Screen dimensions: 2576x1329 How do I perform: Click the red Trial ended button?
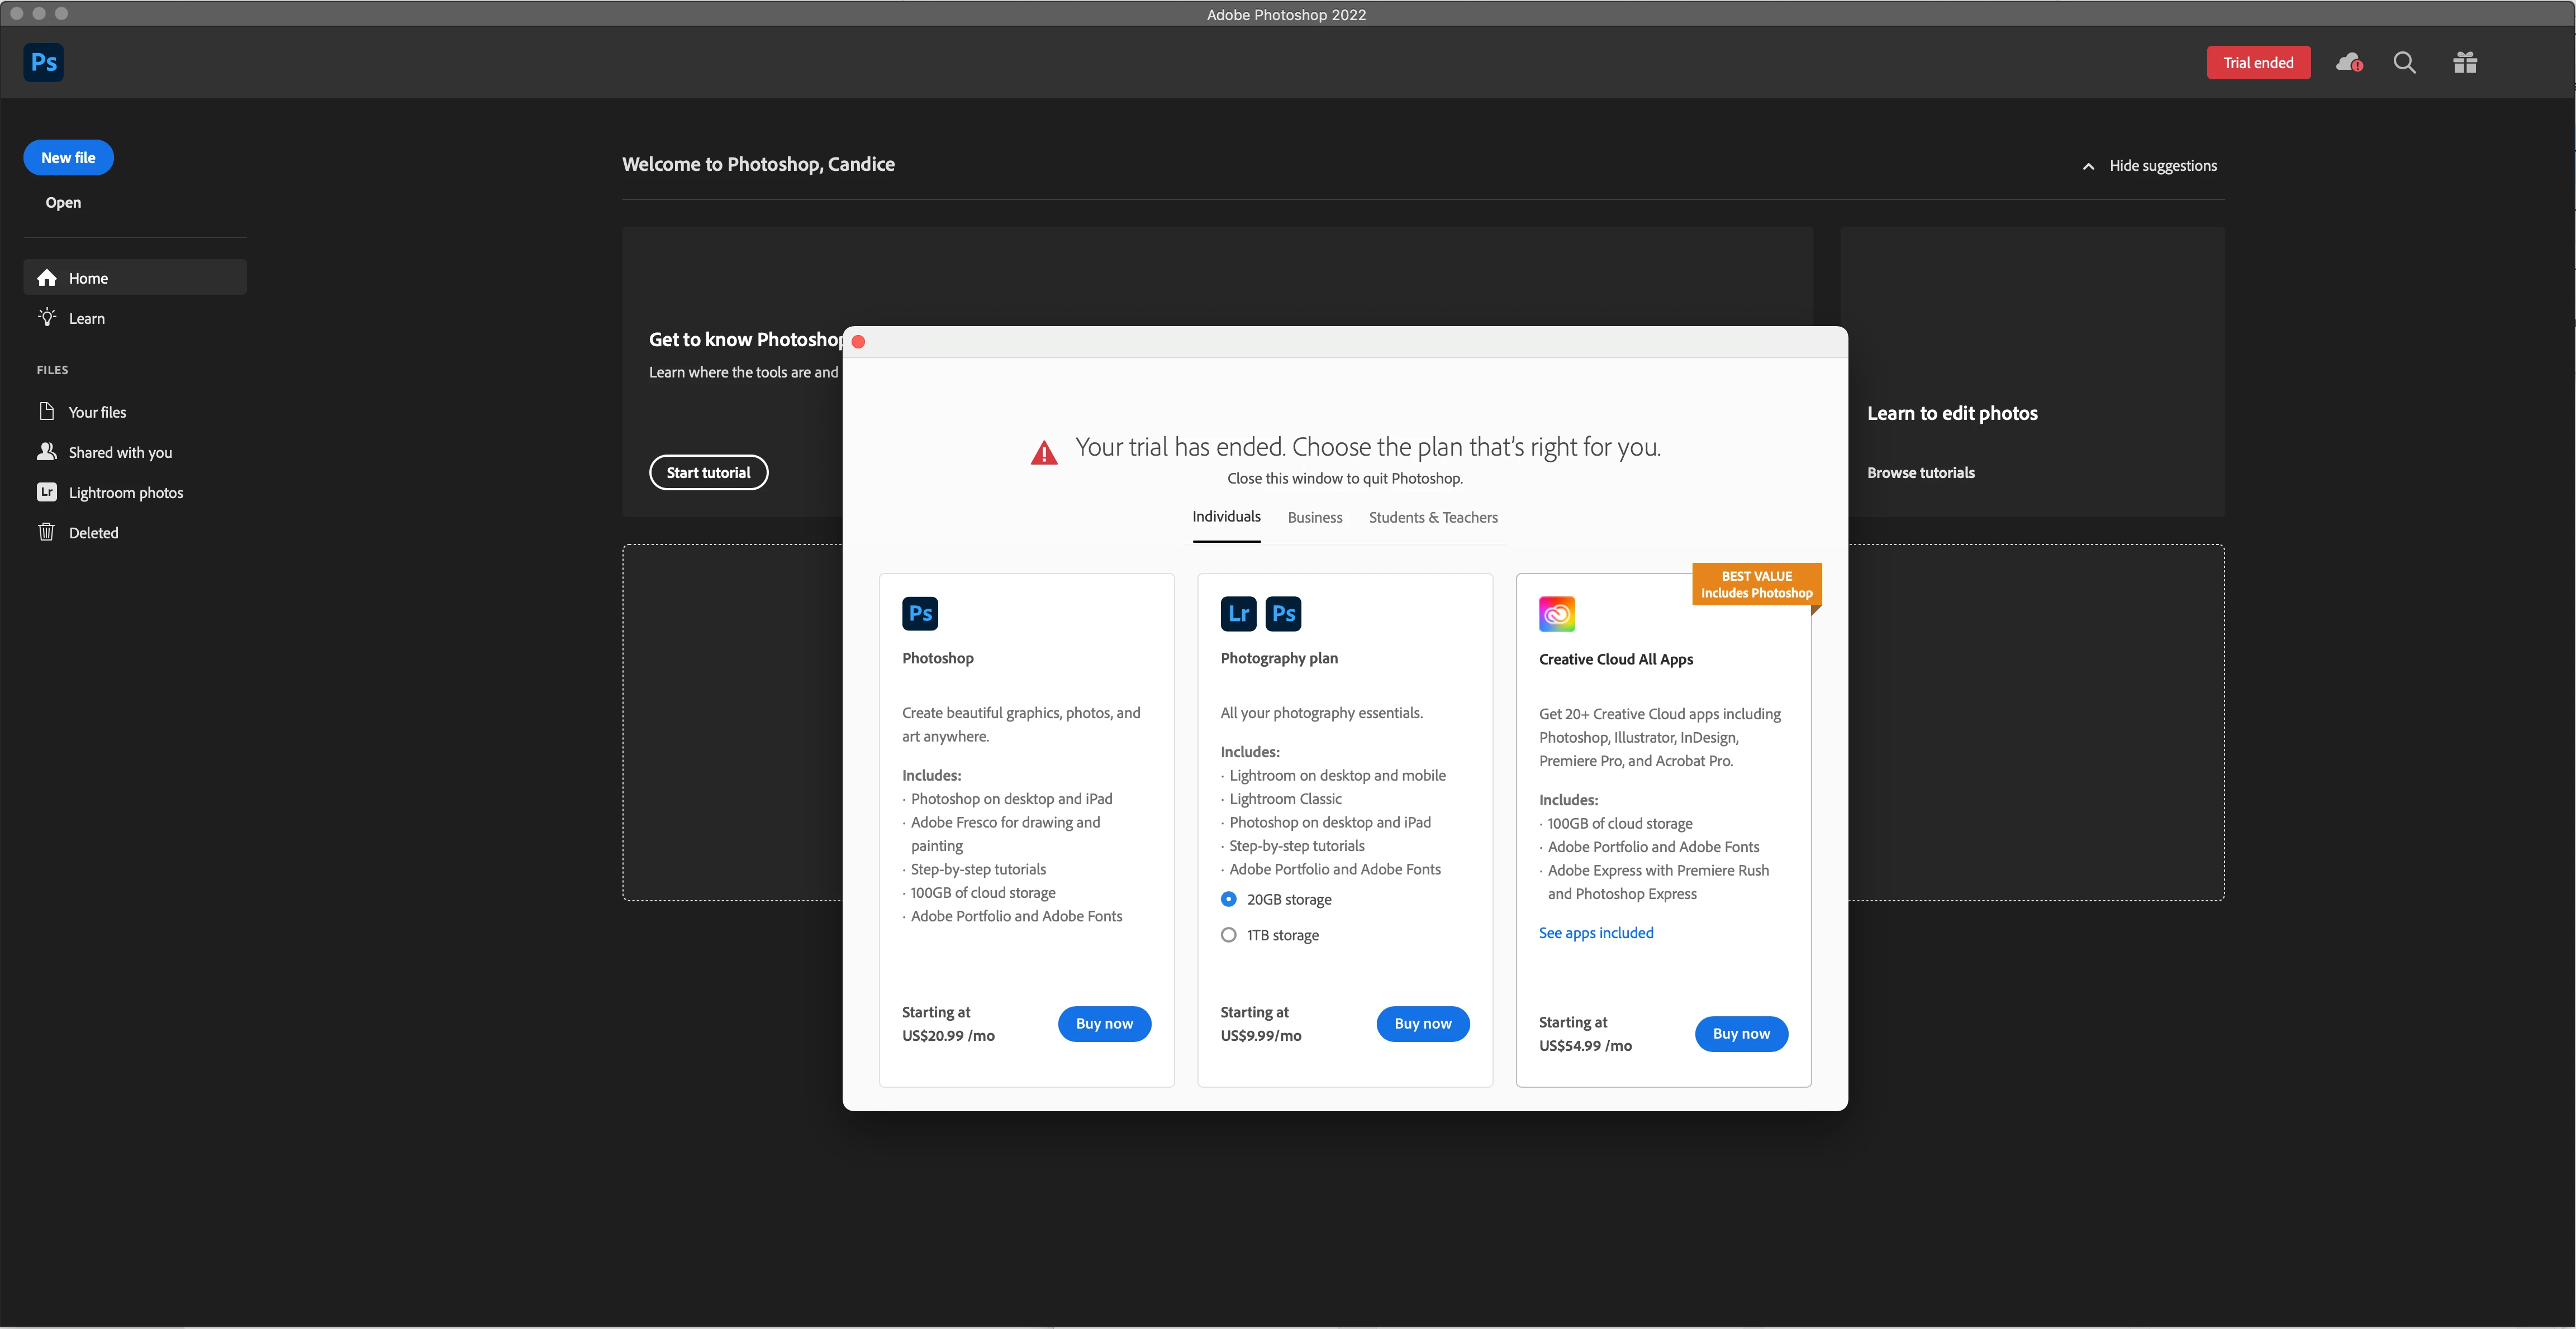2257,62
